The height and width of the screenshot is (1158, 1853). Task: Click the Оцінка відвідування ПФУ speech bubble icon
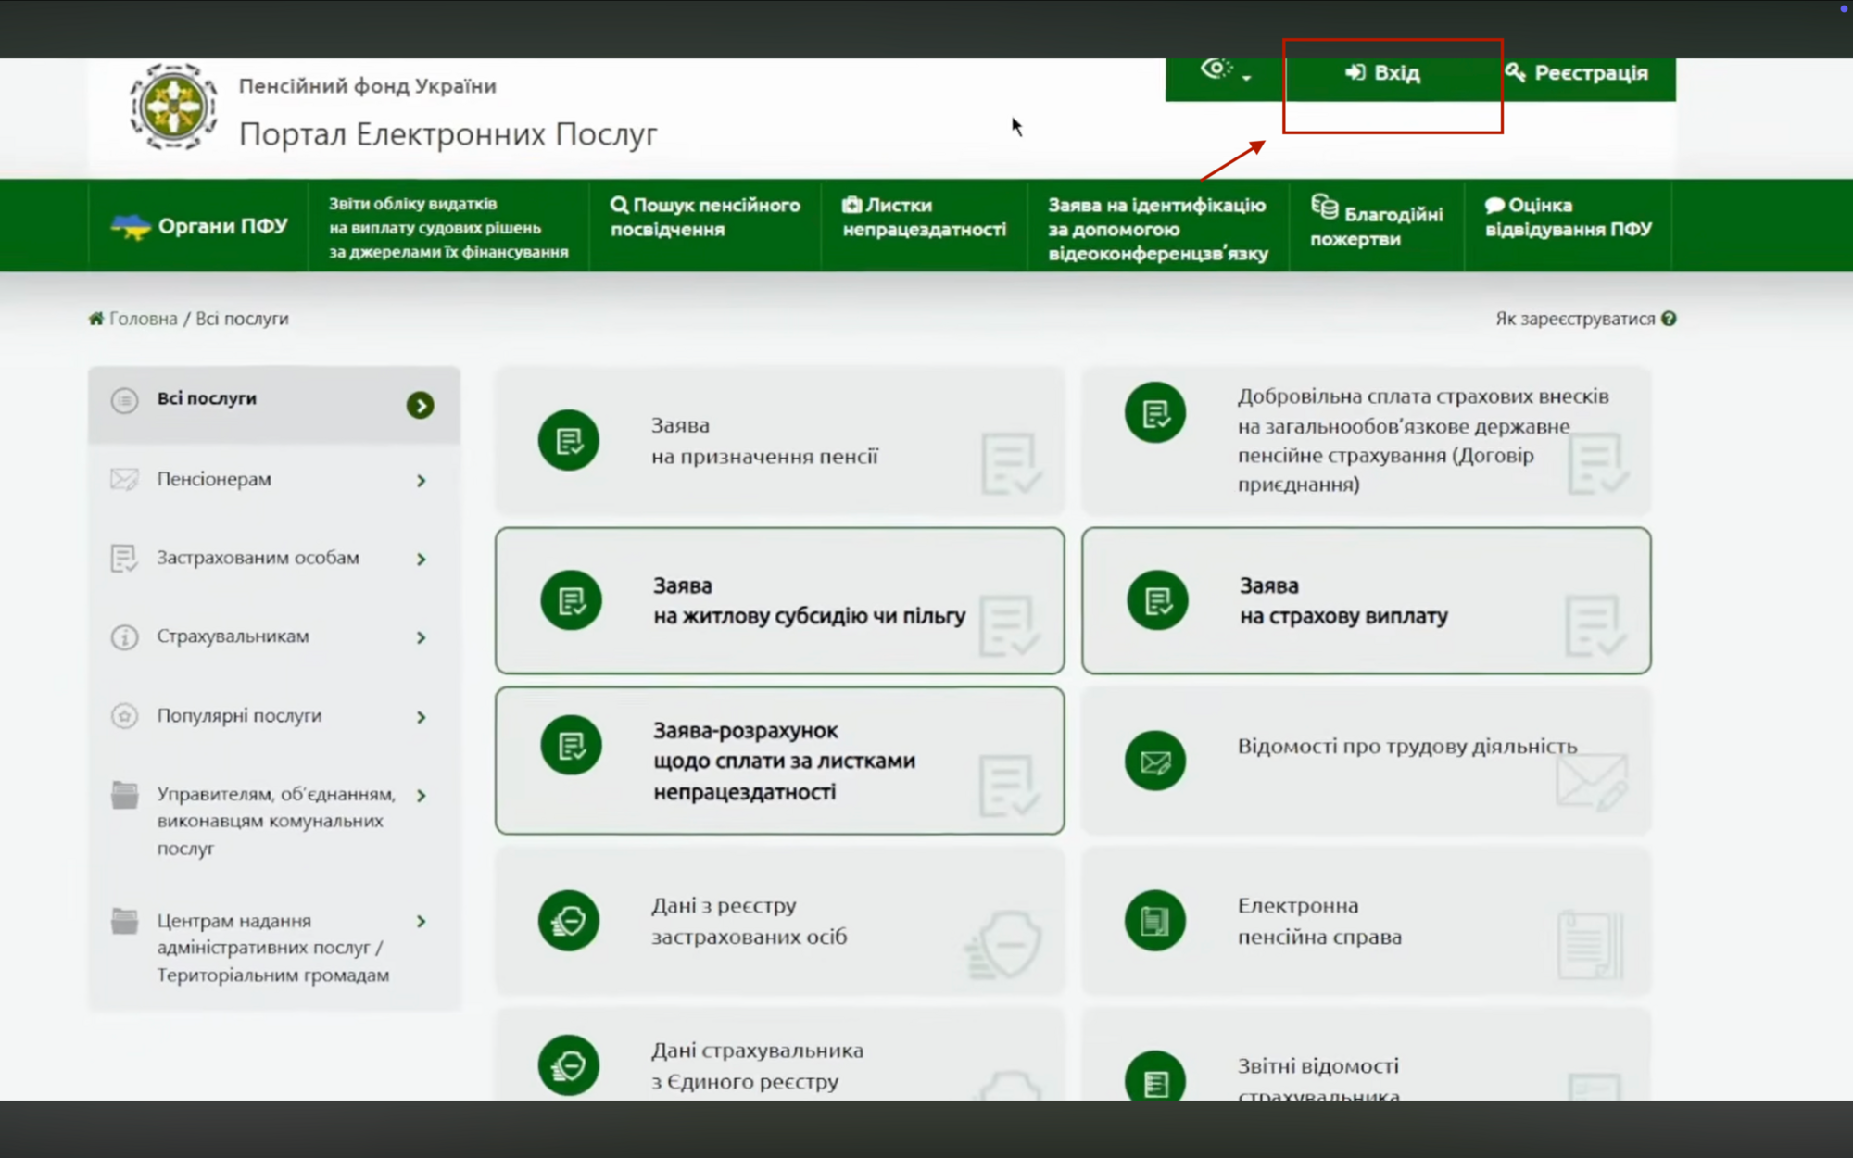[x=1494, y=205]
